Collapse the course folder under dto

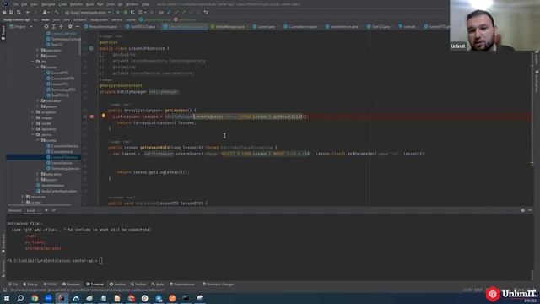(x=38, y=68)
